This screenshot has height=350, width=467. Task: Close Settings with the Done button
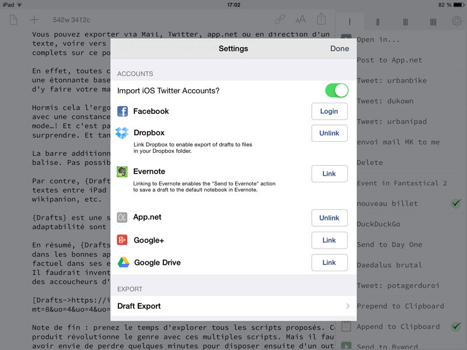point(340,48)
